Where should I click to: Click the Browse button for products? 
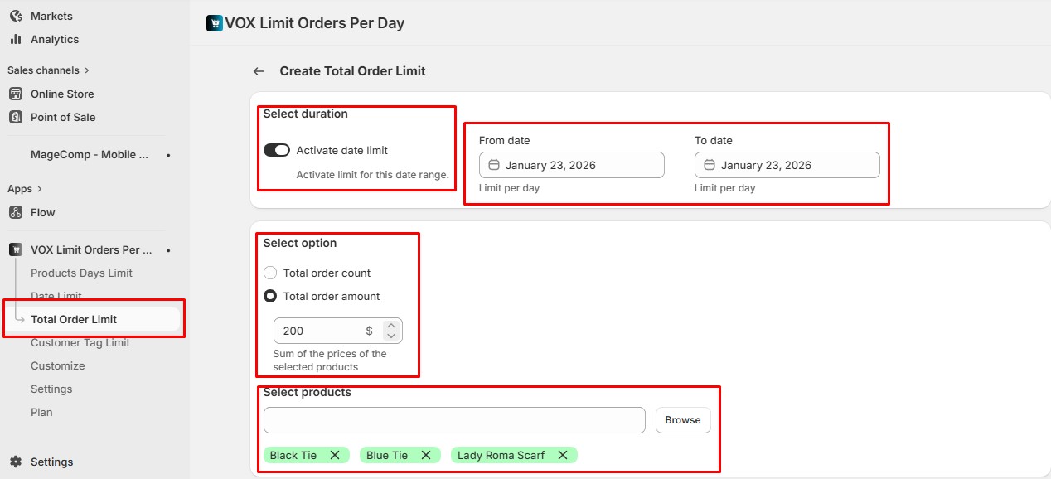click(x=683, y=420)
